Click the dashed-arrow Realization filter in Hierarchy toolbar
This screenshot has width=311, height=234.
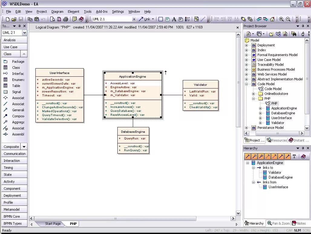[267, 156]
